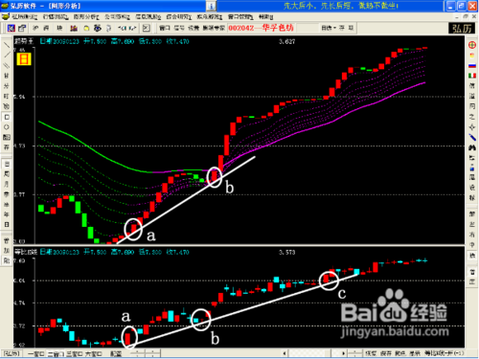Screen dimensions: 479x359
Task: Switch to 半 half-year period in left bar
Action: [7, 204]
